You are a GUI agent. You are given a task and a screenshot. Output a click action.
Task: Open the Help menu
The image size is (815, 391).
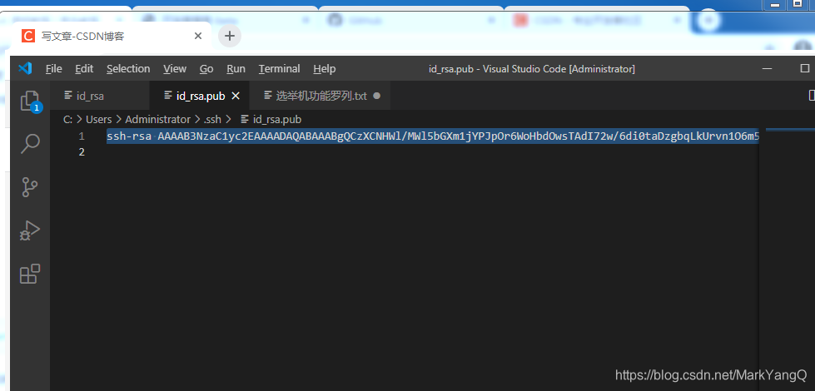(325, 68)
